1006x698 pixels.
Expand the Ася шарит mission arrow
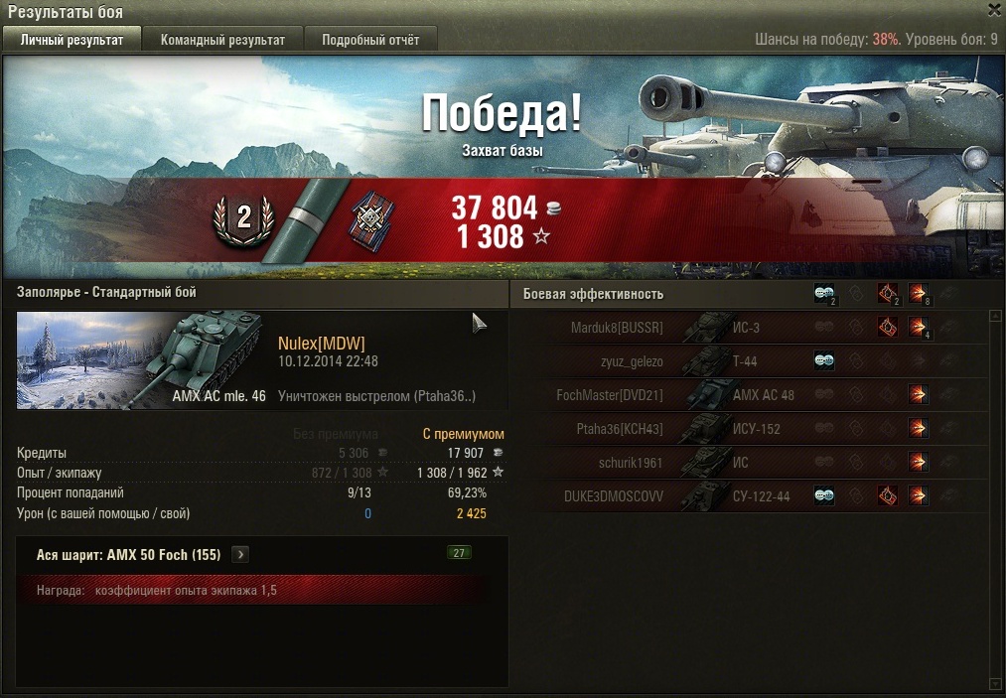(x=240, y=554)
